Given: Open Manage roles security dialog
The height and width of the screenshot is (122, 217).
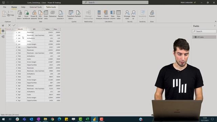Looking at the screenshot, I should (127, 15).
